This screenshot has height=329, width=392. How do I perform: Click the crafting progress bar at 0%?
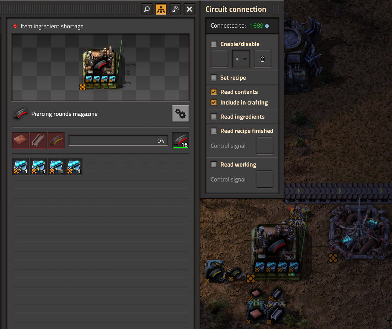[x=118, y=141]
